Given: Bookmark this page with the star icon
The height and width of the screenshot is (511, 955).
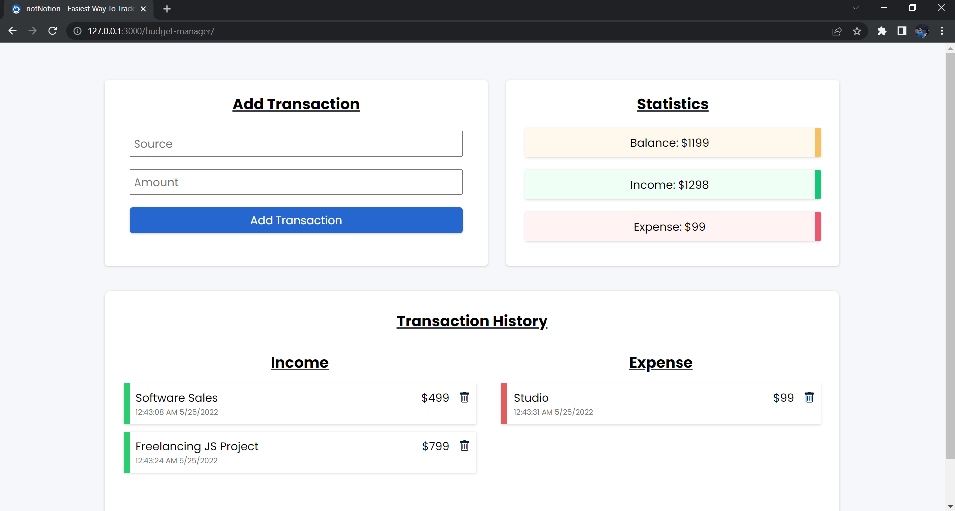Looking at the screenshot, I should click(x=857, y=31).
